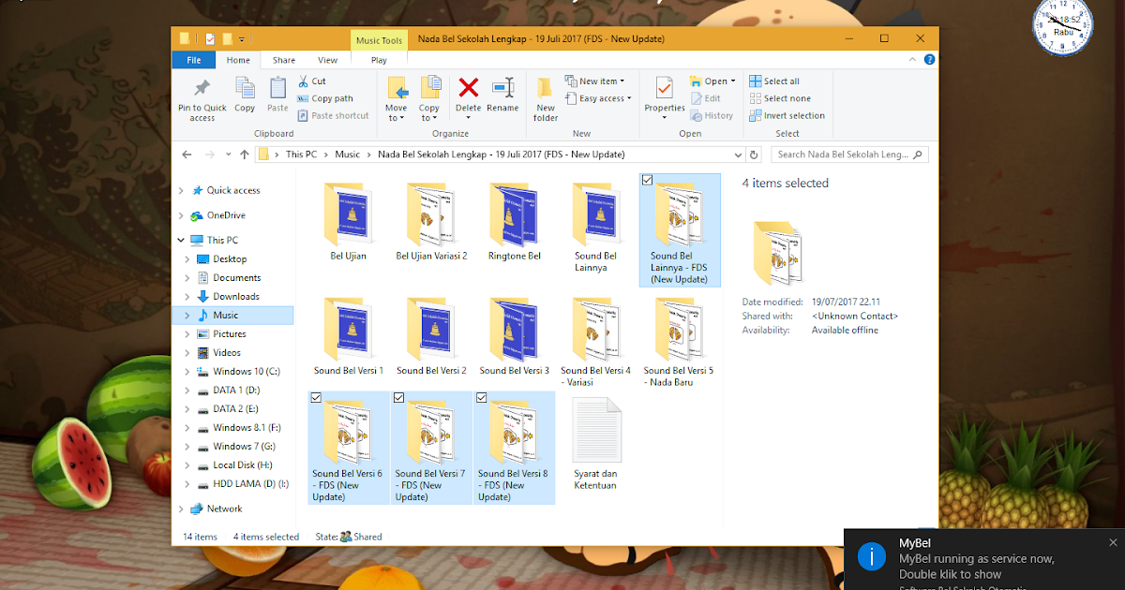Collapse the ribbon with the arrow
Screen dimensions: 1125x590
click(913, 59)
